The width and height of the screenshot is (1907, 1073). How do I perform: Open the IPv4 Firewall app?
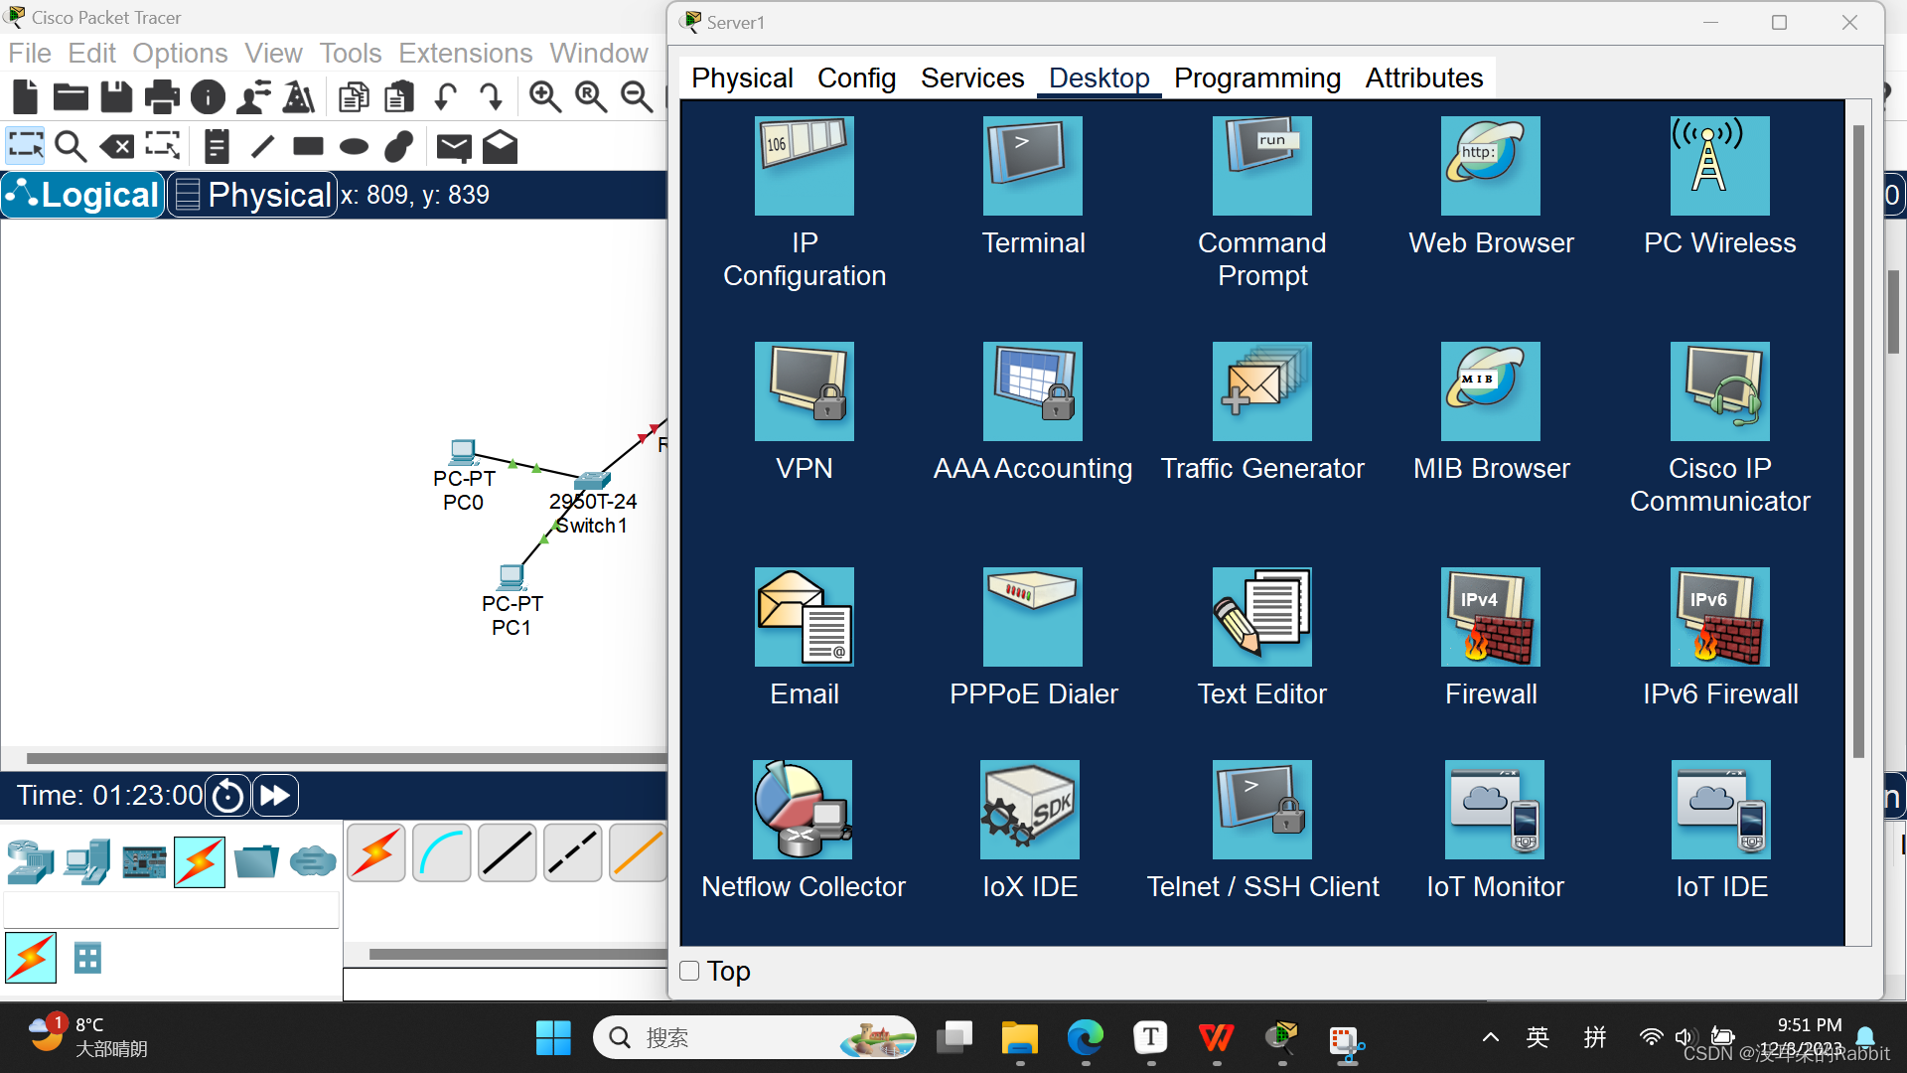1491,617
